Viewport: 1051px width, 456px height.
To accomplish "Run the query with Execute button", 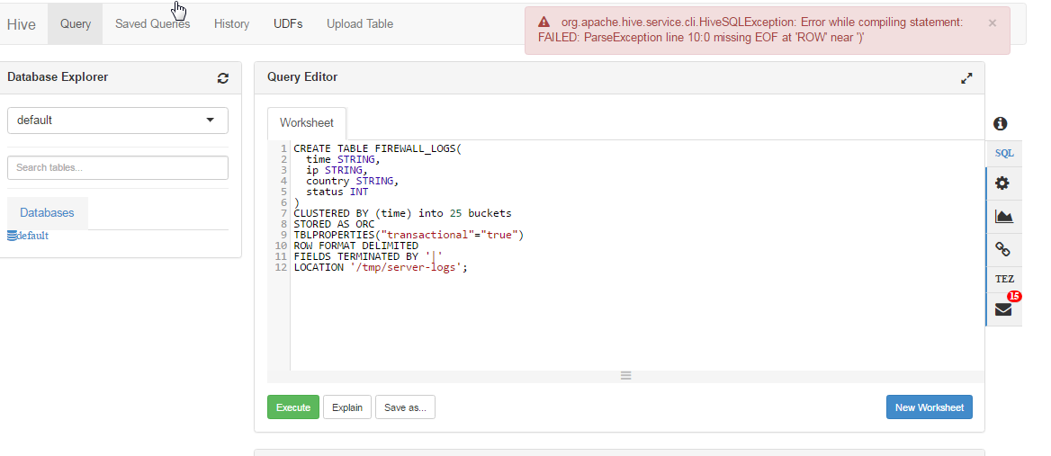I will click(x=292, y=407).
